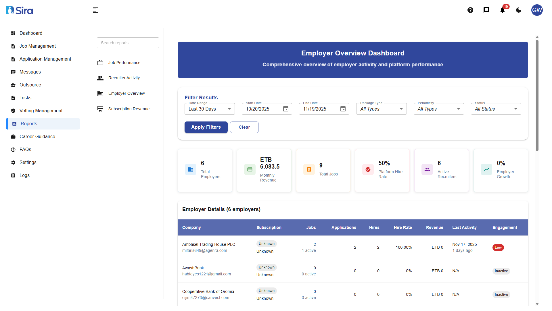Open the mifaris649@agenra.com email link

[x=204, y=250]
